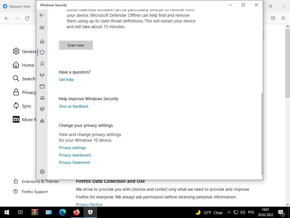The image size is (290, 218).
Task: Switch to the Telegram Web tab
Action: pos(17,6)
